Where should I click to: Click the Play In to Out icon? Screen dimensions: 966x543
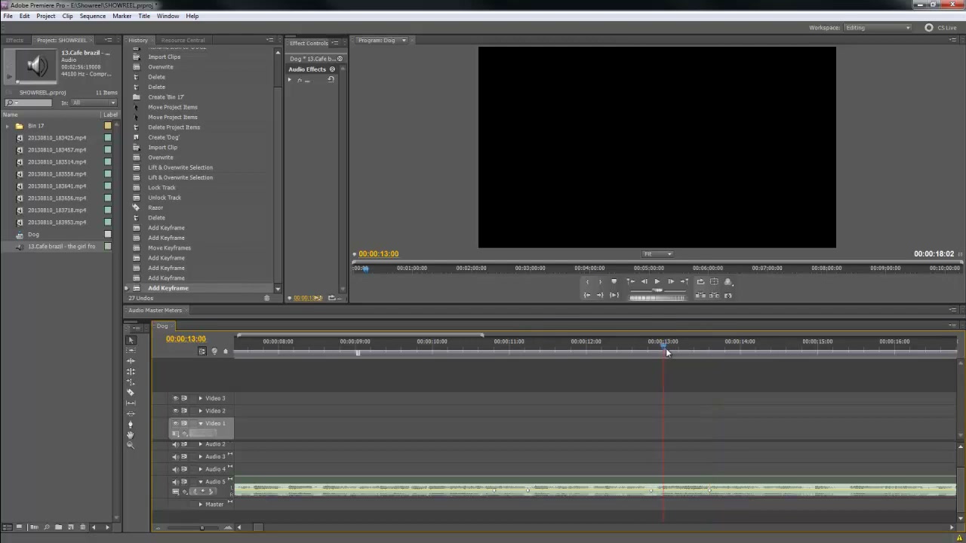pyautogui.click(x=614, y=296)
